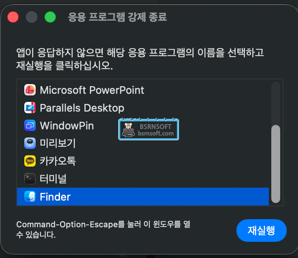
Task: Select Microsoft PowerPoint by its name
Action: tap(92, 90)
